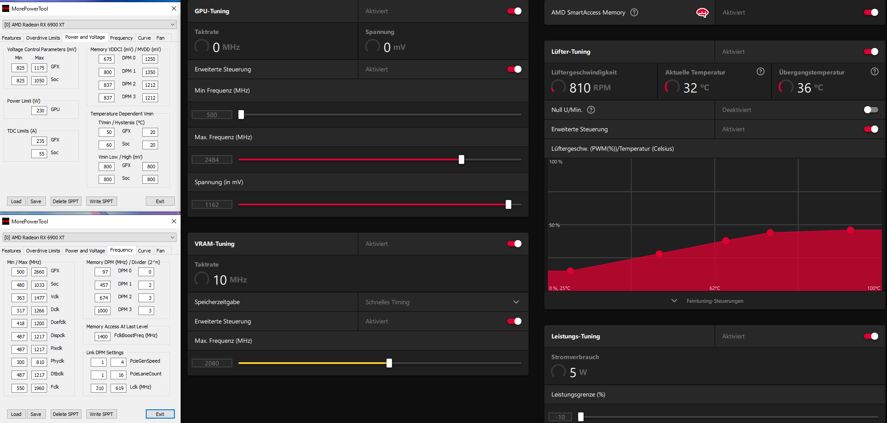Click MorePowerTool app icon in bottom window
The height and width of the screenshot is (423, 887).
click(6, 221)
